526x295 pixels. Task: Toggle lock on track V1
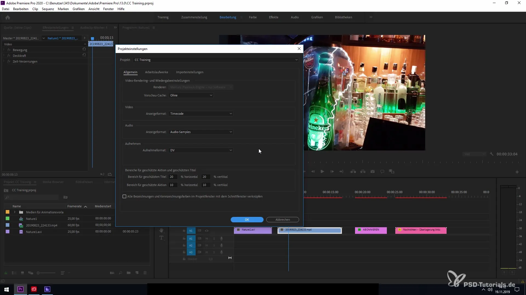click(184, 231)
